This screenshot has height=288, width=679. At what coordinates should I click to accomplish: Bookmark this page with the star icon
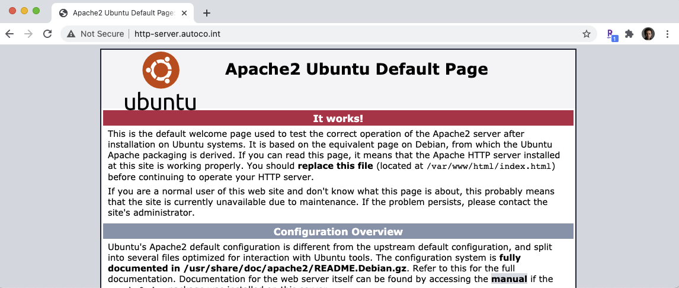tap(587, 34)
